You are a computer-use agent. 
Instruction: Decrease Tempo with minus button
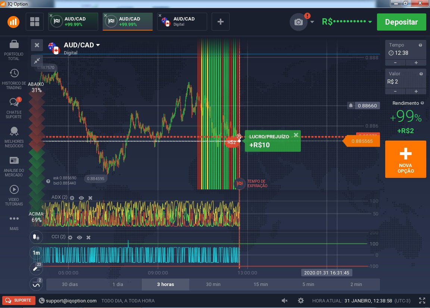point(395,63)
